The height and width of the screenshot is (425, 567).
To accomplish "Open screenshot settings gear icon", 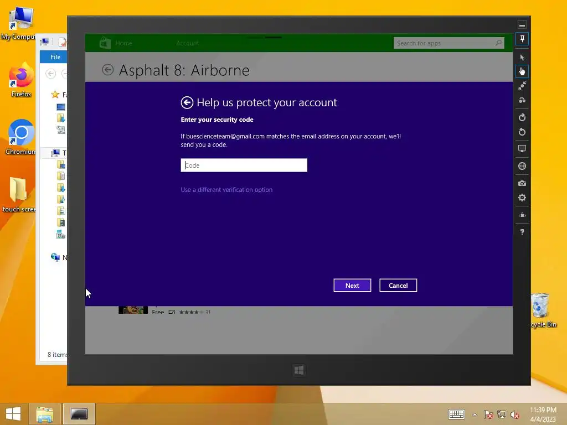I will [522, 198].
